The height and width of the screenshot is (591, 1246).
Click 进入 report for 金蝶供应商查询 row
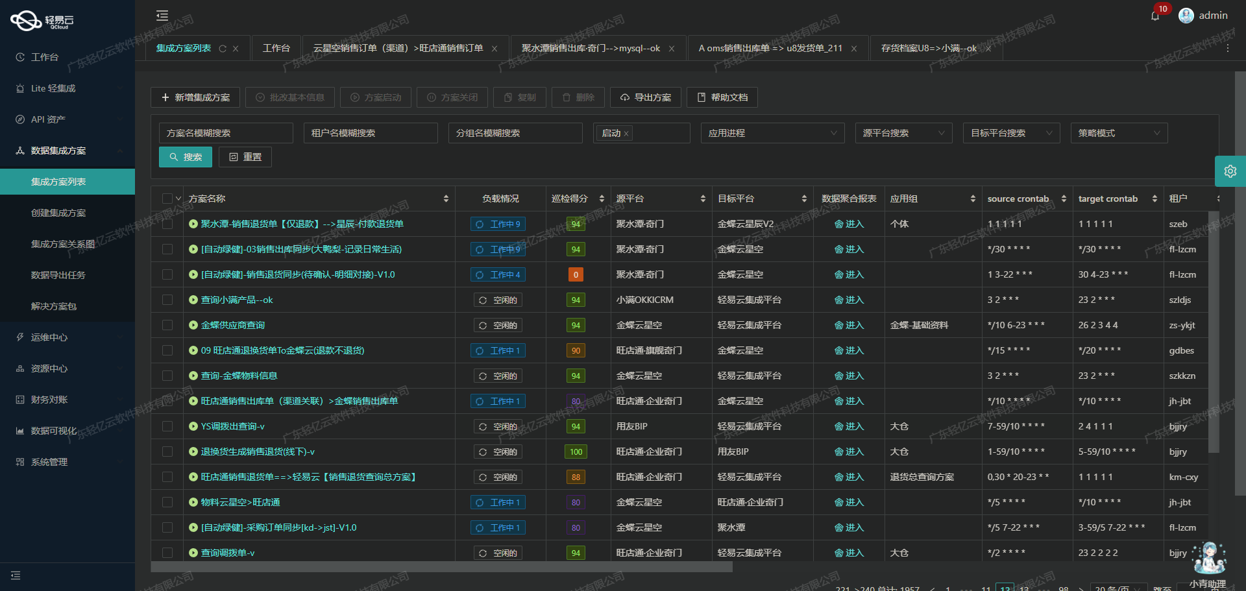849,325
